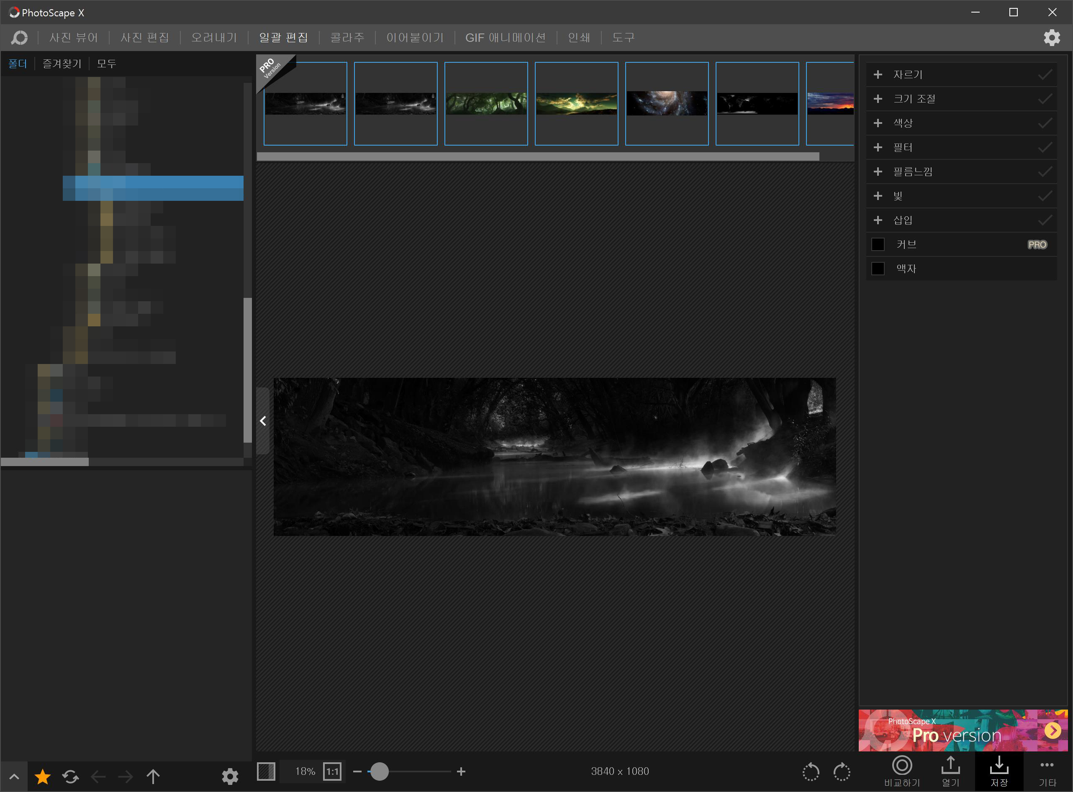
Task: Click the refresh folder icon
Action: tap(70, 776)
